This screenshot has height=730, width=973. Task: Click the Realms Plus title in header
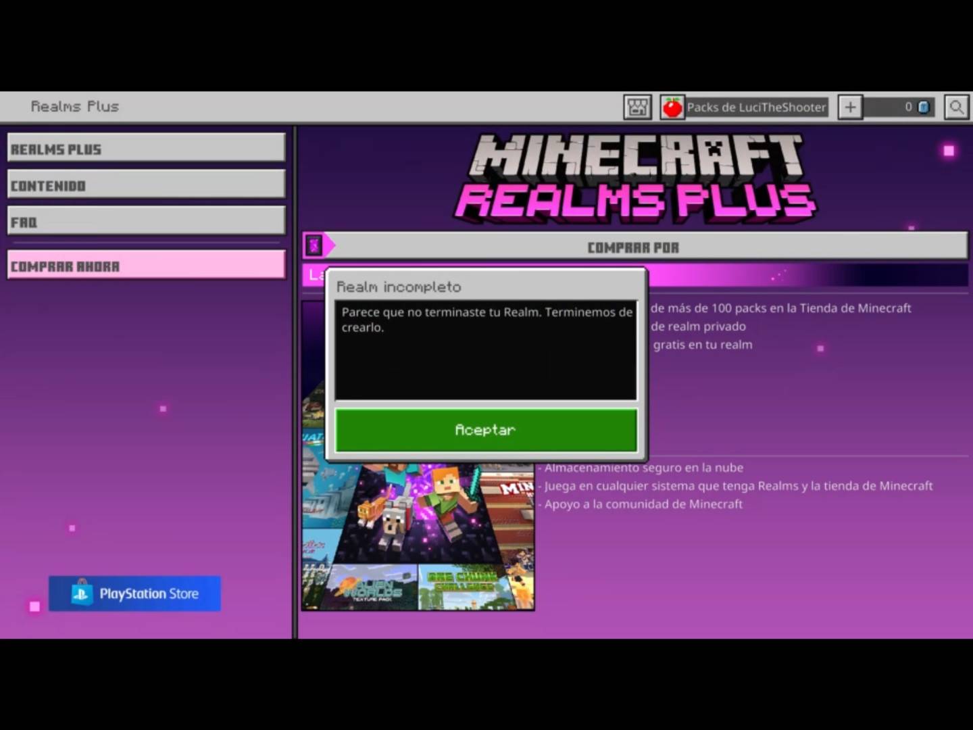click(75, 106)
